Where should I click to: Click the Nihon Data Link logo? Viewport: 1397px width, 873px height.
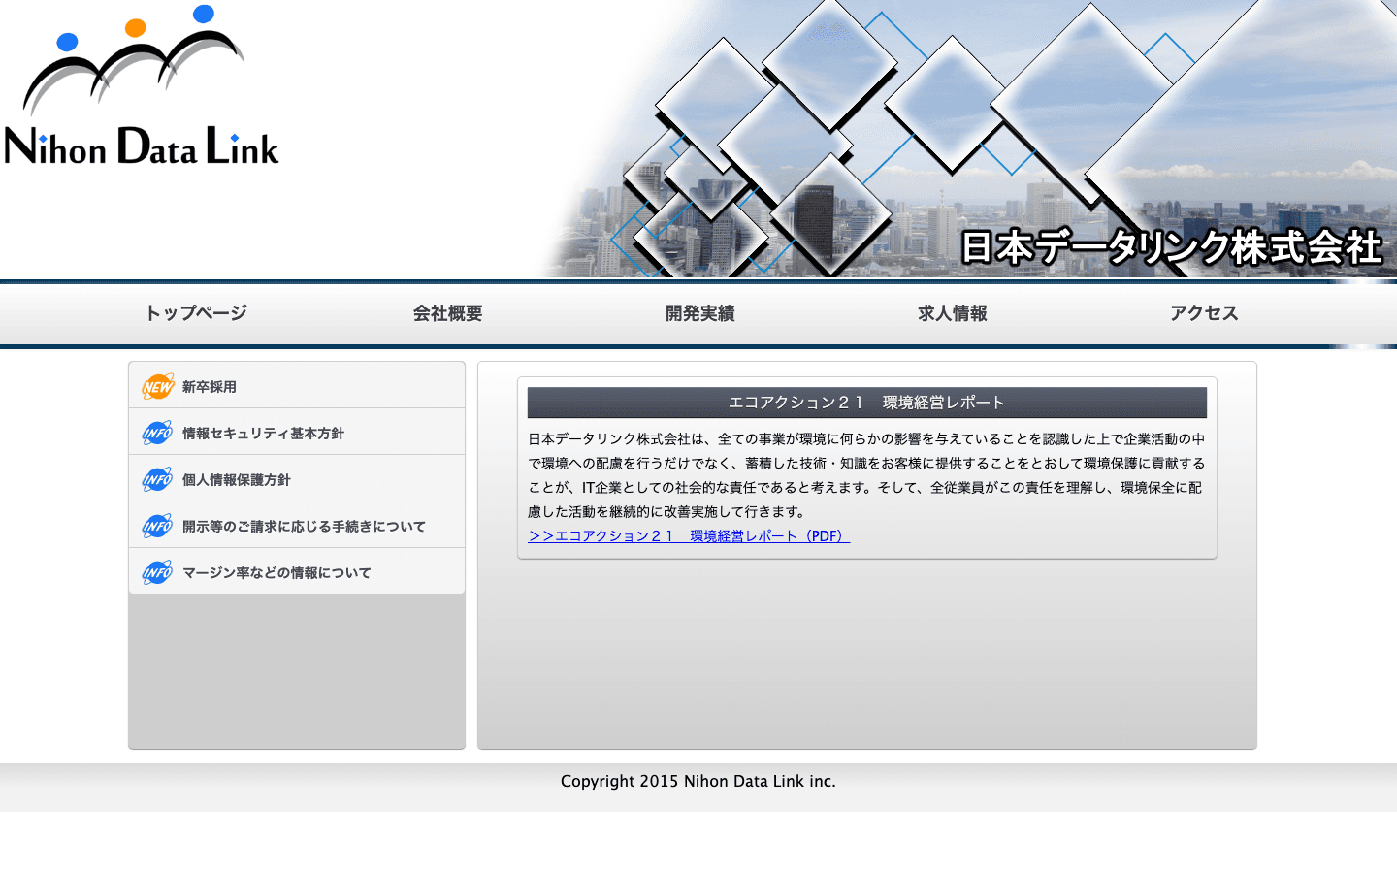[142, 85]
